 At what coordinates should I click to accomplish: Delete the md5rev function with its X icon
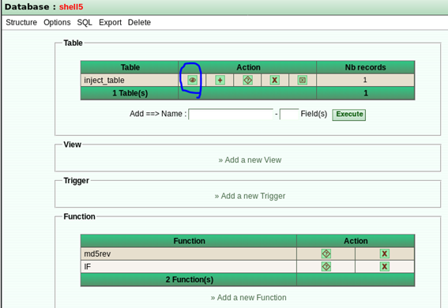[x=385, y=254]
